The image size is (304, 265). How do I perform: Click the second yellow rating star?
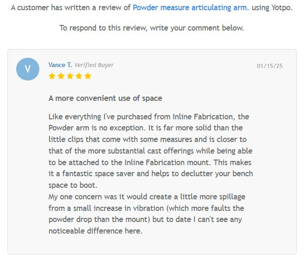tap(61, 76)
